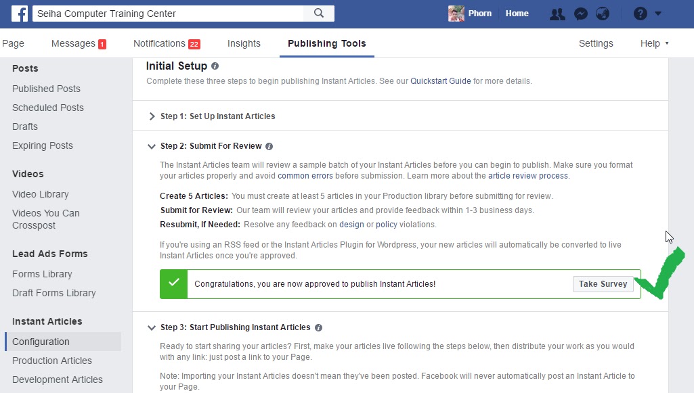Click in the Seiha Computer Training Center search field
The height and width of the screenshot is (393, 694).
[x=168, y=14]
